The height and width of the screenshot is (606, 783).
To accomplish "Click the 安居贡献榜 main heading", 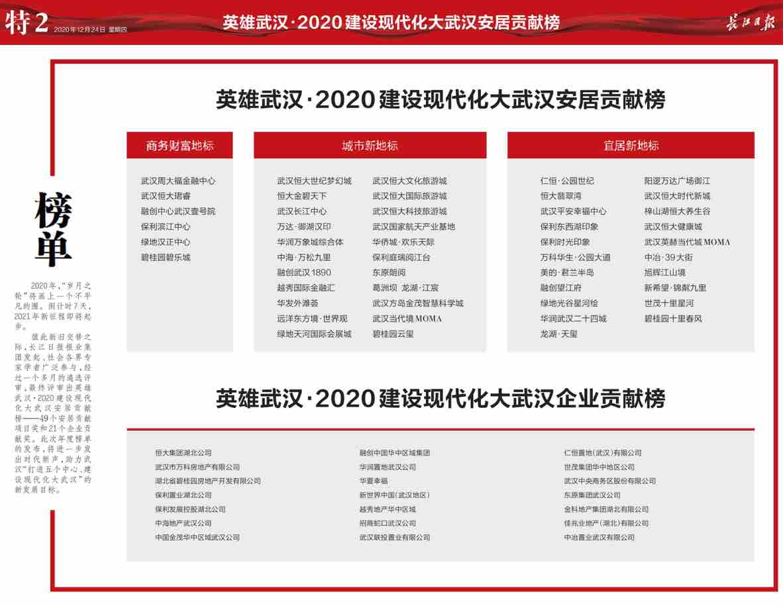I will click(x=440, y=100).
